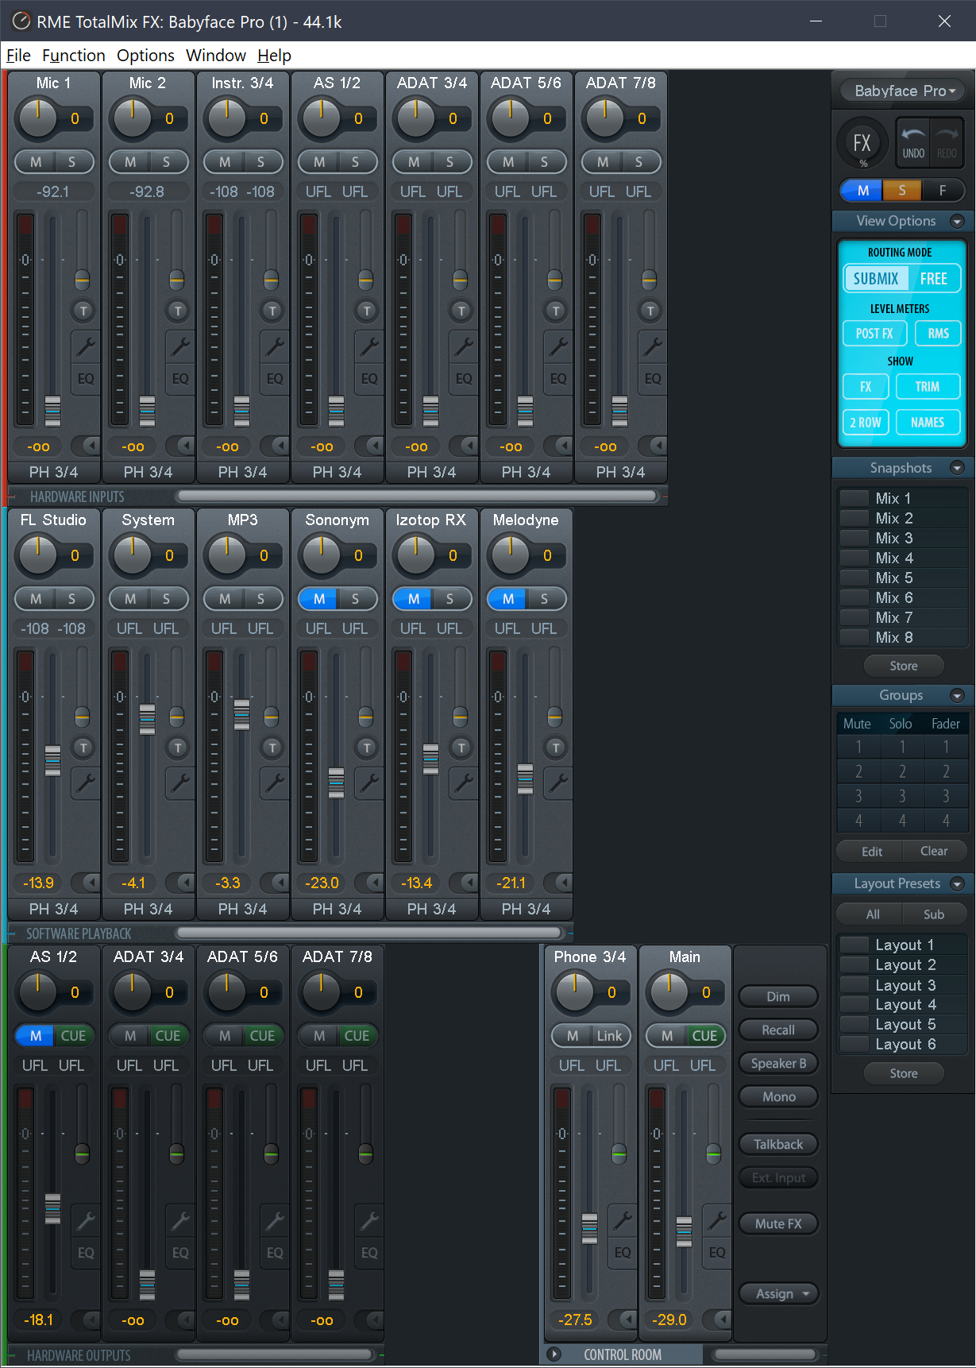976x1368 pixels.
Task: Click the Speaker B button
Action: click(778, 1064)
